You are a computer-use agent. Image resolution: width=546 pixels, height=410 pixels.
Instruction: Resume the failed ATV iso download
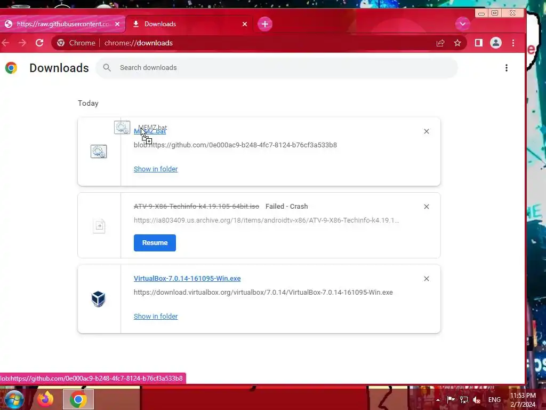point(155,243)
